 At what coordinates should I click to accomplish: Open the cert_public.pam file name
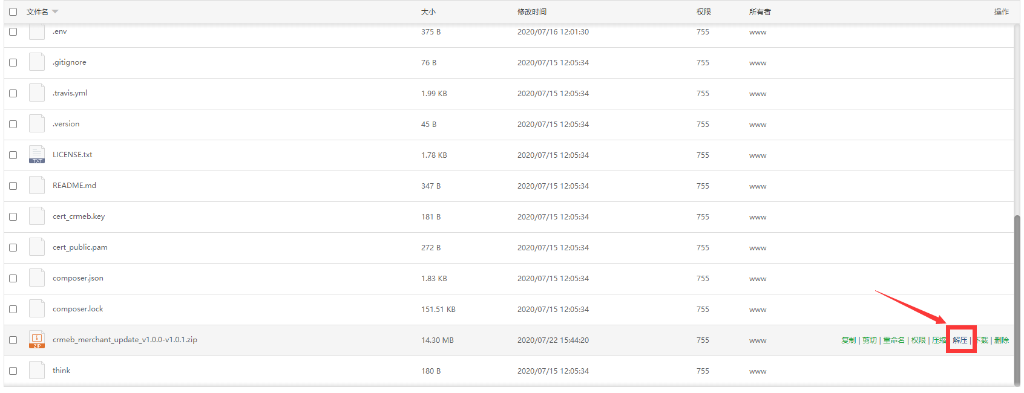click(80, 247)
